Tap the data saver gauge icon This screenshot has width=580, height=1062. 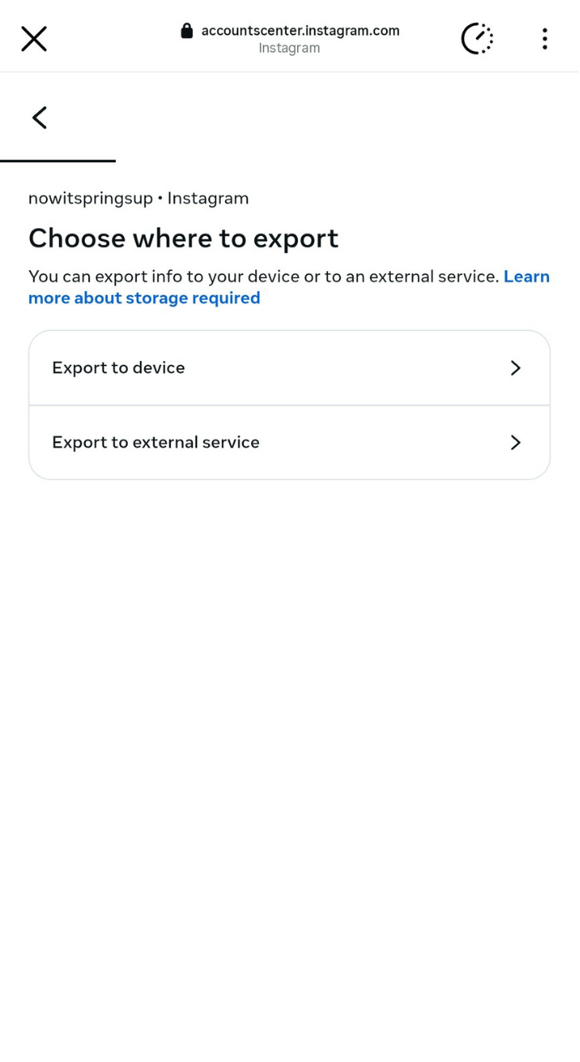pos(477,39)
